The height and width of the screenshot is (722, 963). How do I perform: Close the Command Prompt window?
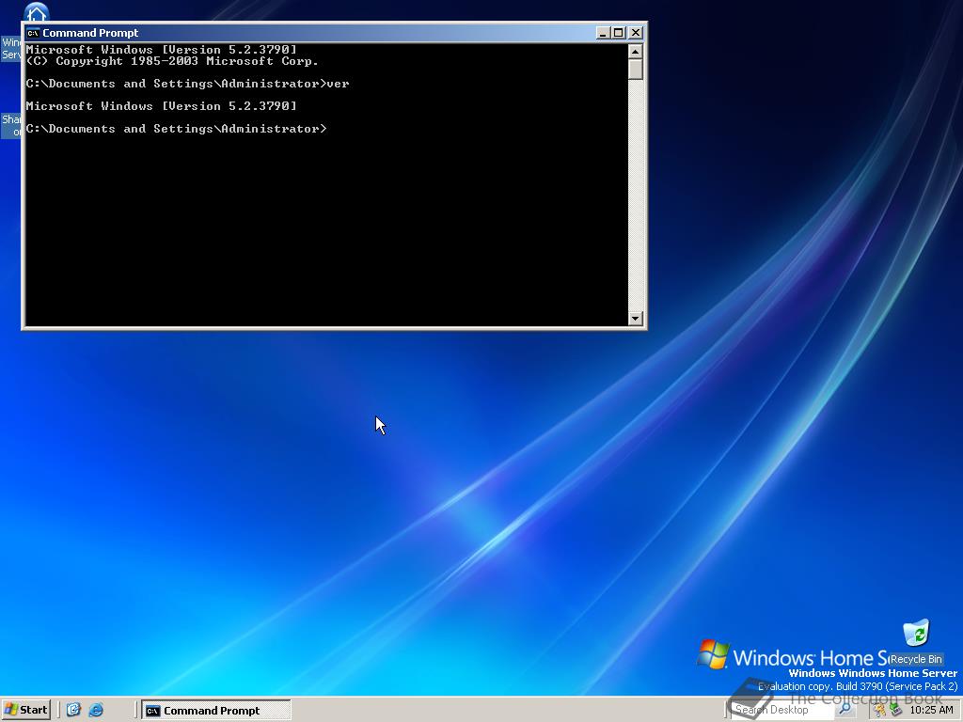(636, 33)
